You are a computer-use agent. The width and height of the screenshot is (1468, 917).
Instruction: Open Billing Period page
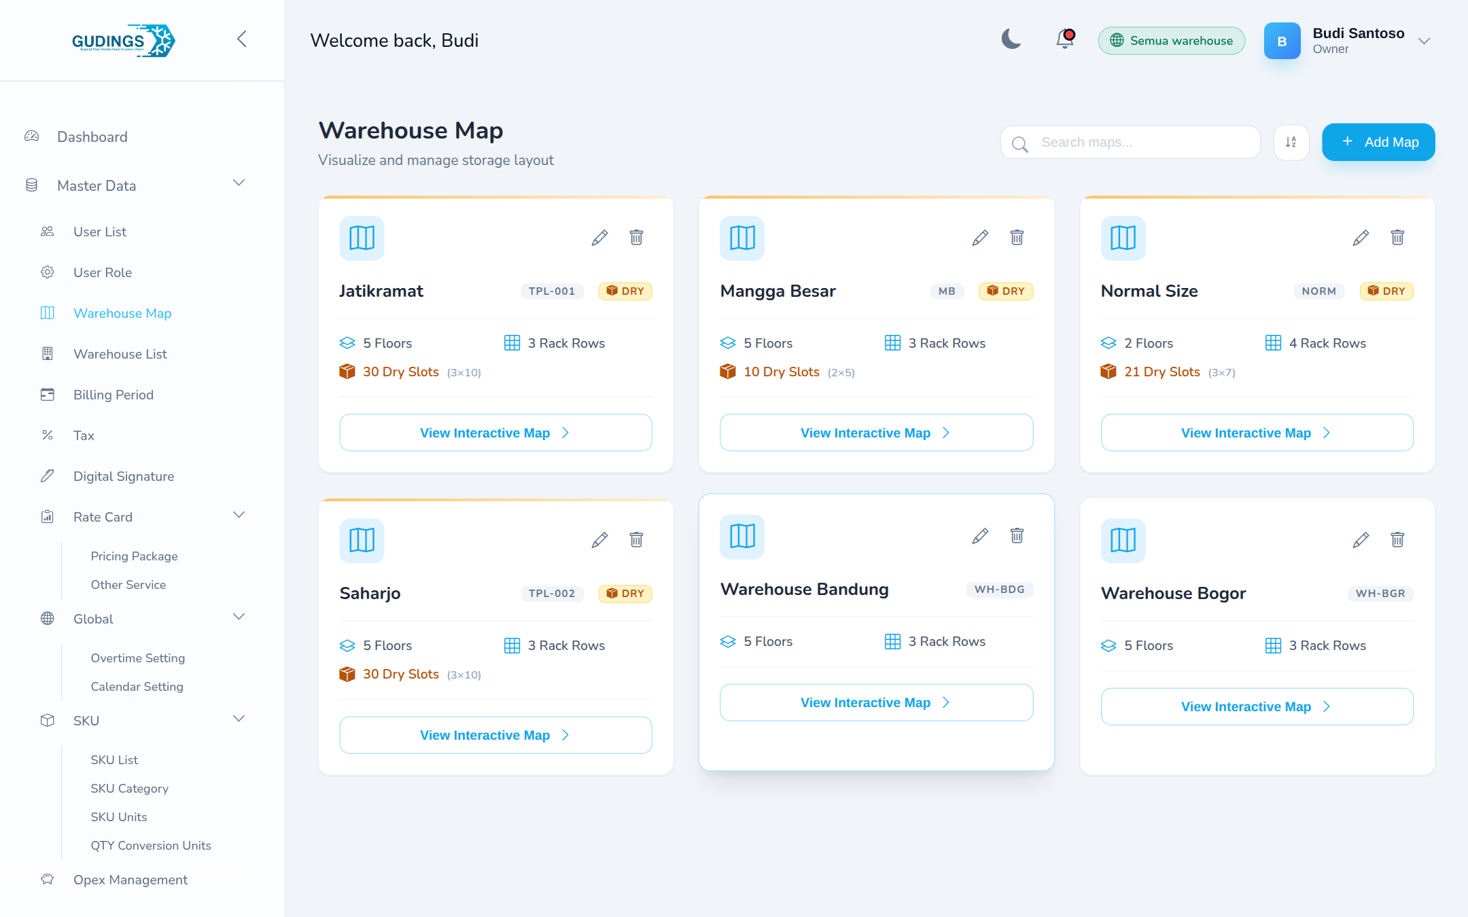[x=113, y=395]
